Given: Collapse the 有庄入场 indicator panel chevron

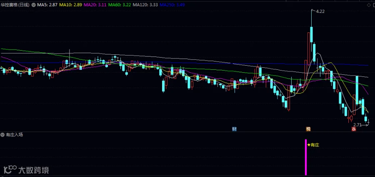Looking at the screenshot, I should (2, 135).
